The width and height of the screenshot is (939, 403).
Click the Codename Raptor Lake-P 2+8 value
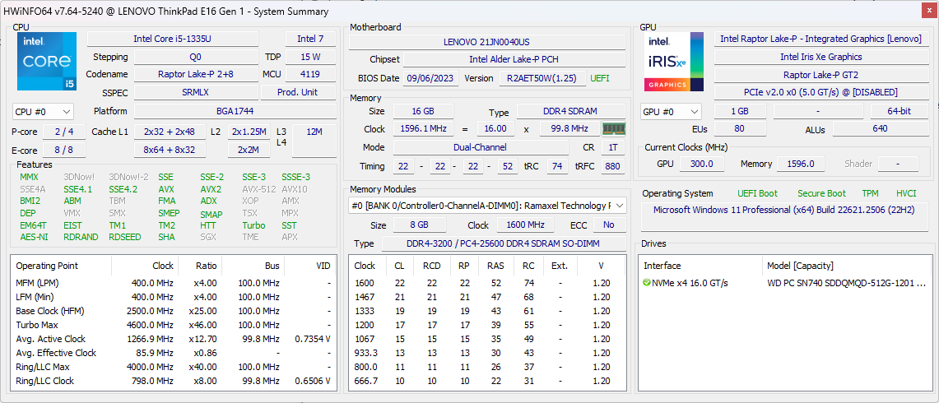(196, 74)
